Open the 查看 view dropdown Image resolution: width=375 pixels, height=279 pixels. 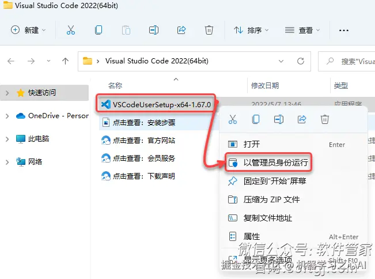tap(302, 30)
